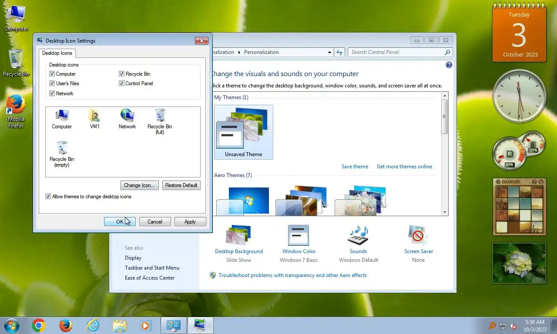
Task: Select the Desktop Icons tab
Action: (57, 53)
